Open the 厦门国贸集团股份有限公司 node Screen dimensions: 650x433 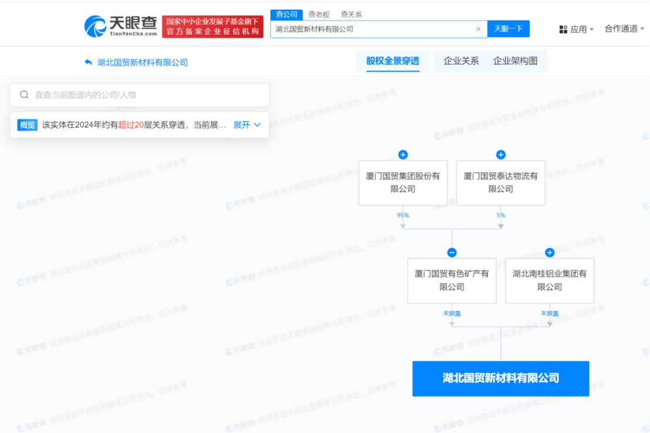coord(402,182)
